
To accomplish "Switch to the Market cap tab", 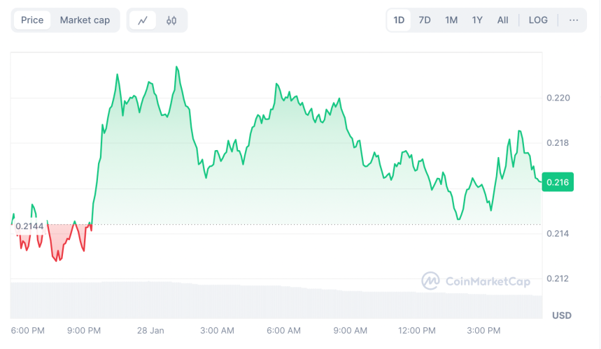I will (x=85, y=20).
